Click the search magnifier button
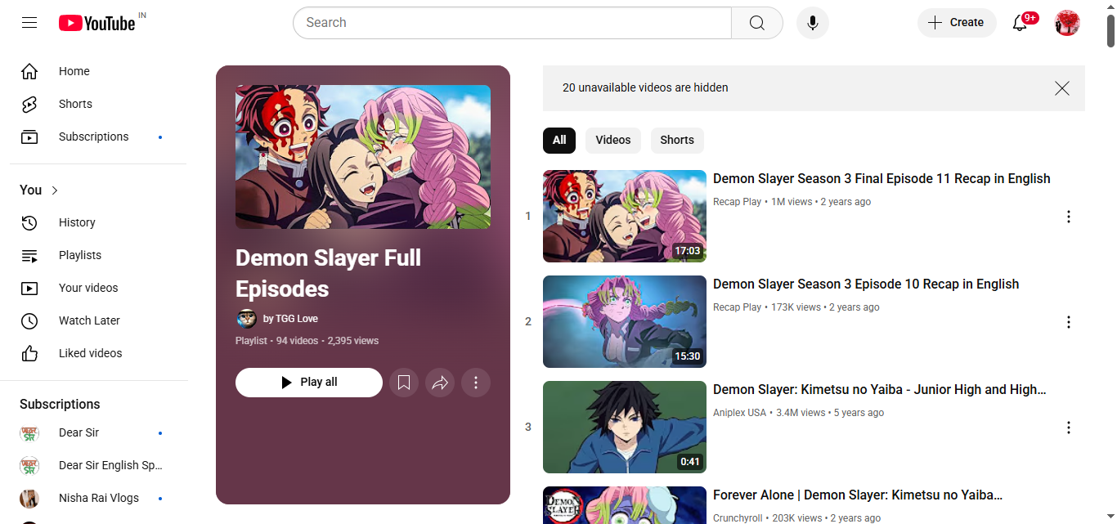1117x524 pixels. tap(757, 23)
